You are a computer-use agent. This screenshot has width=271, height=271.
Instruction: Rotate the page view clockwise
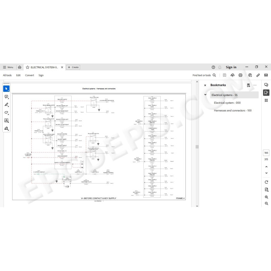(266, 182)
